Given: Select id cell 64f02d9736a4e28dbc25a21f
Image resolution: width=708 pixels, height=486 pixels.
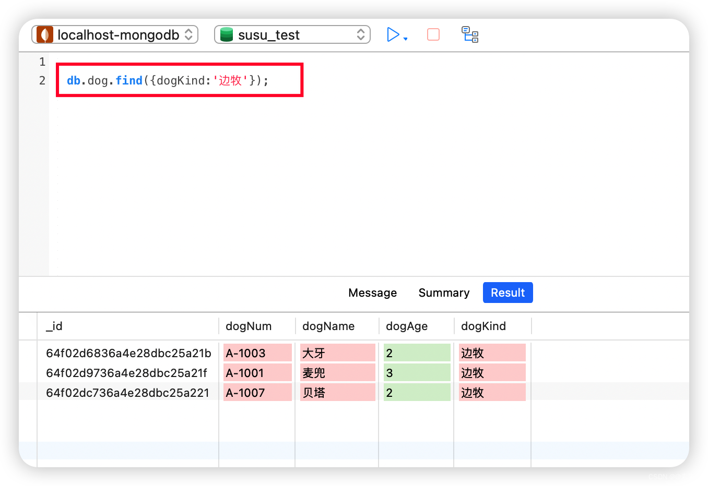Looking at the screenshot, I should coord(126,373).
